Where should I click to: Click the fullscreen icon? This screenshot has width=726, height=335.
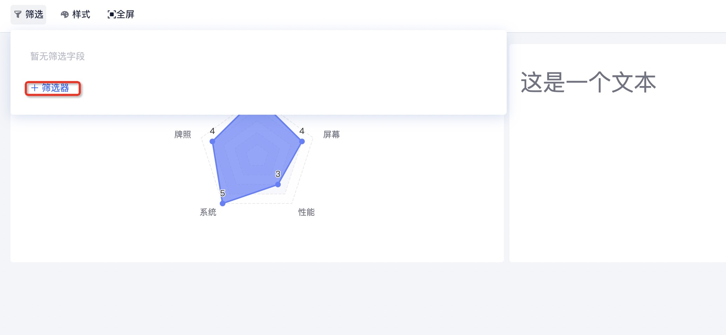(x=111, y=14)
